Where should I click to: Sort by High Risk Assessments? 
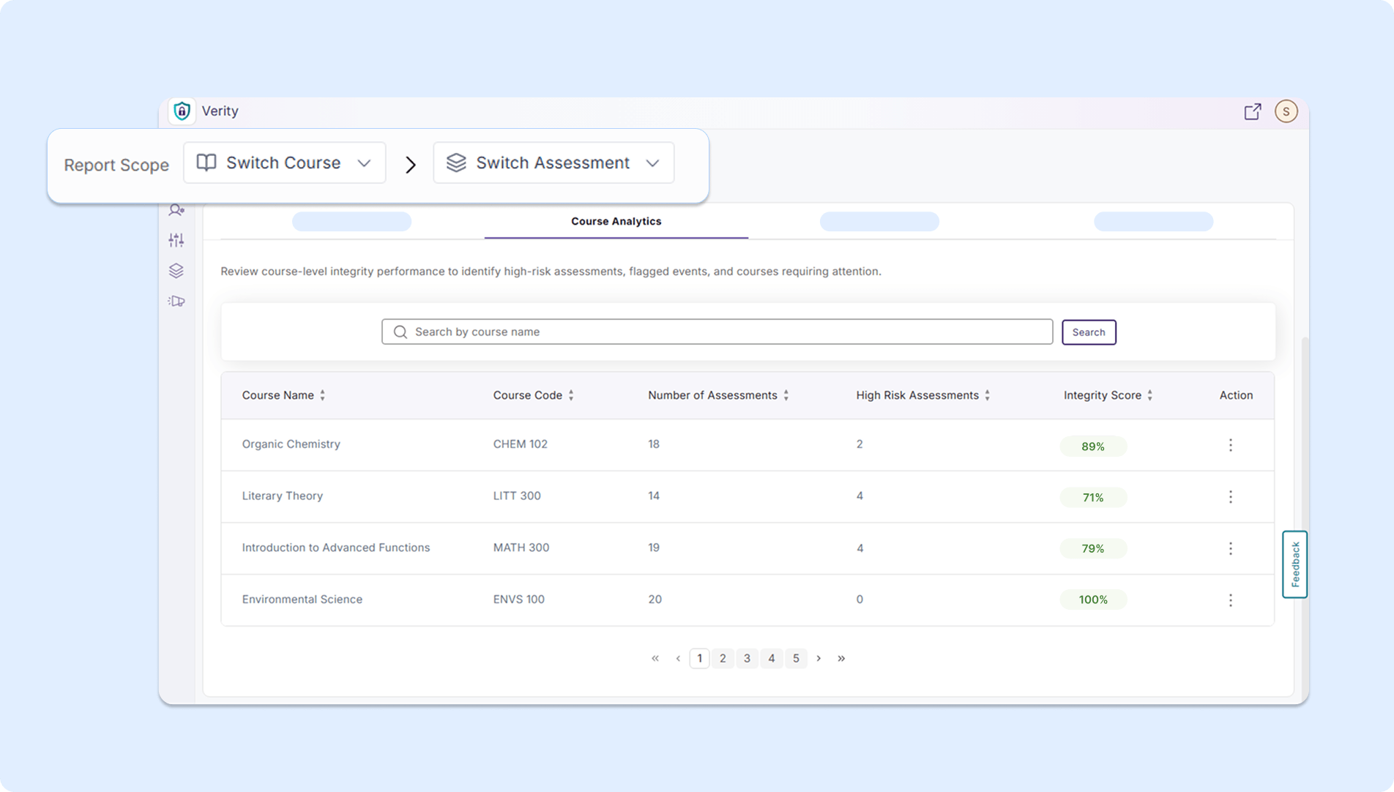click(x=988, y=395)
